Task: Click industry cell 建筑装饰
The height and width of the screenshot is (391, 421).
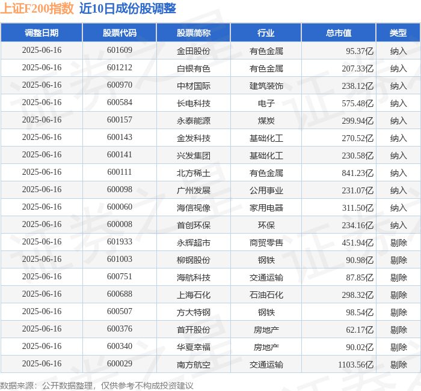Action: [266, 86]
